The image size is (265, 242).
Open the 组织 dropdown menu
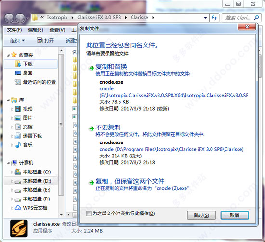(x=17, y=41)
